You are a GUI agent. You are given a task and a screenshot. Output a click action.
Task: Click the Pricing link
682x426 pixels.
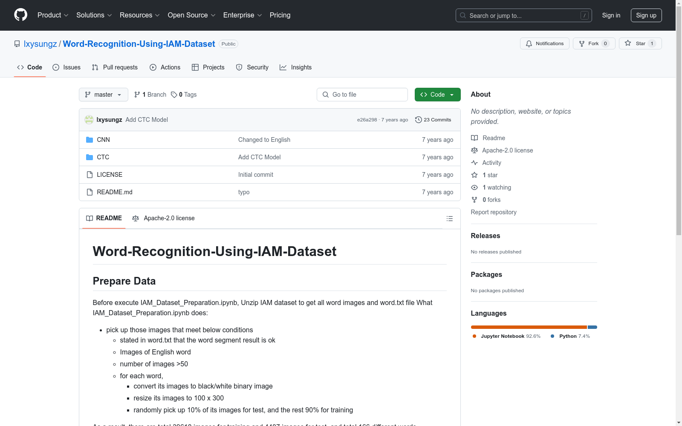280,15
